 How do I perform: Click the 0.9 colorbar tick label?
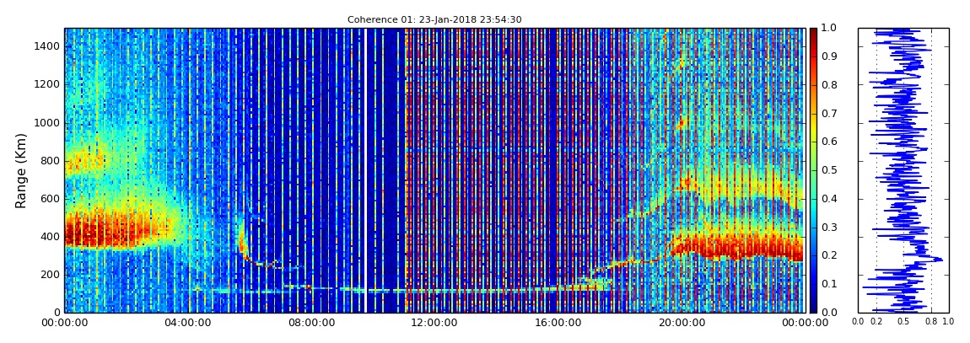tap(829, 56)
